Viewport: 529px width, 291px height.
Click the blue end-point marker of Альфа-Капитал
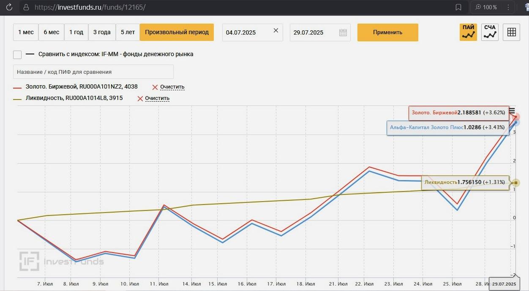[516, 122]
